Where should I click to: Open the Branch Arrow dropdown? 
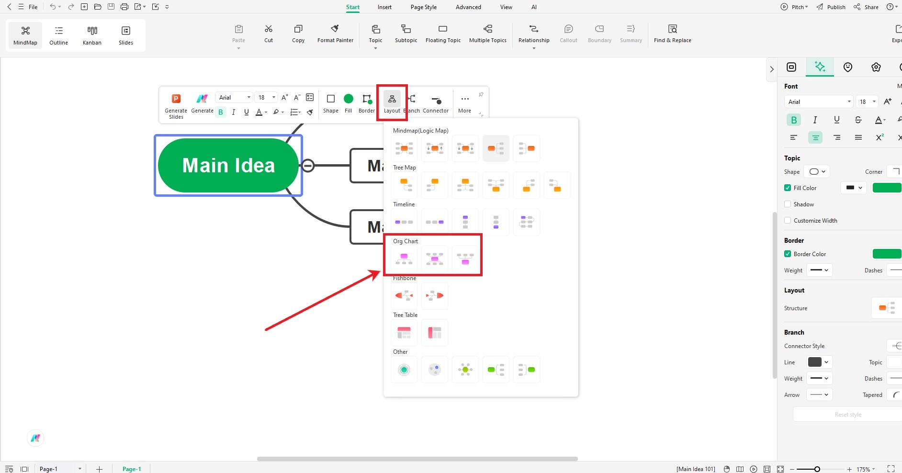coord(819,394)
